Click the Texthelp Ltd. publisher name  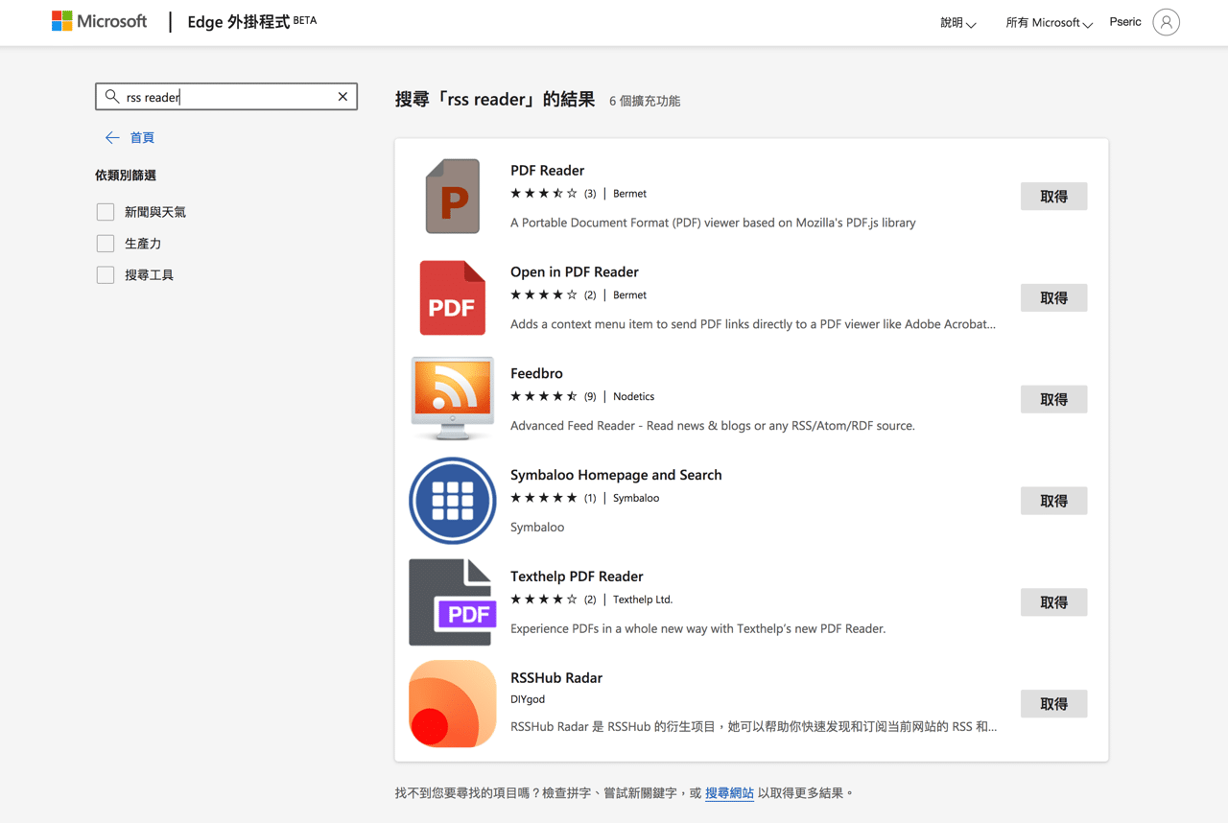click(643, 600)
